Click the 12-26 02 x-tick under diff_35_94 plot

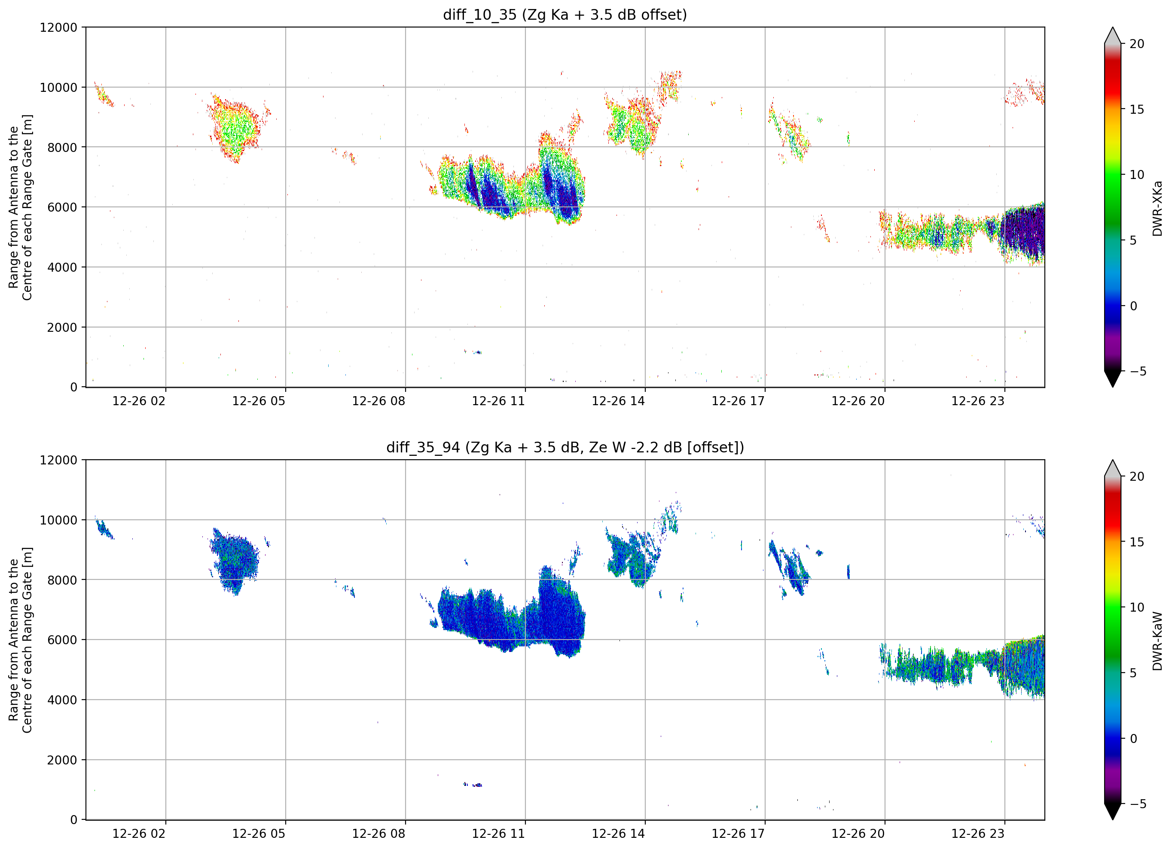click(139, 834)
